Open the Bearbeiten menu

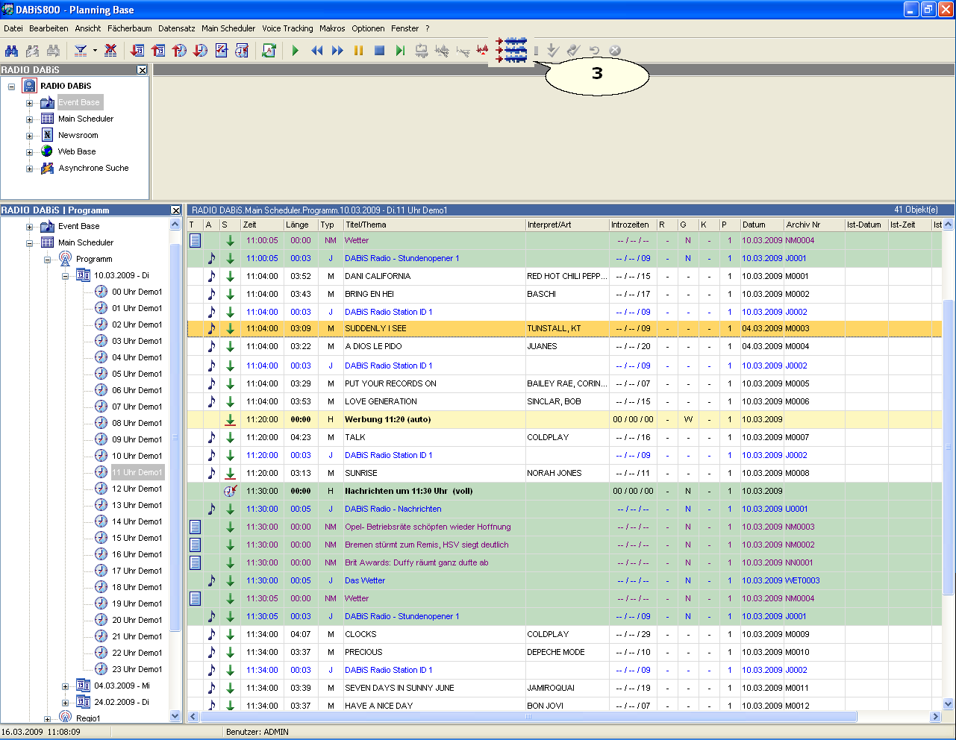tap(49, 28)
